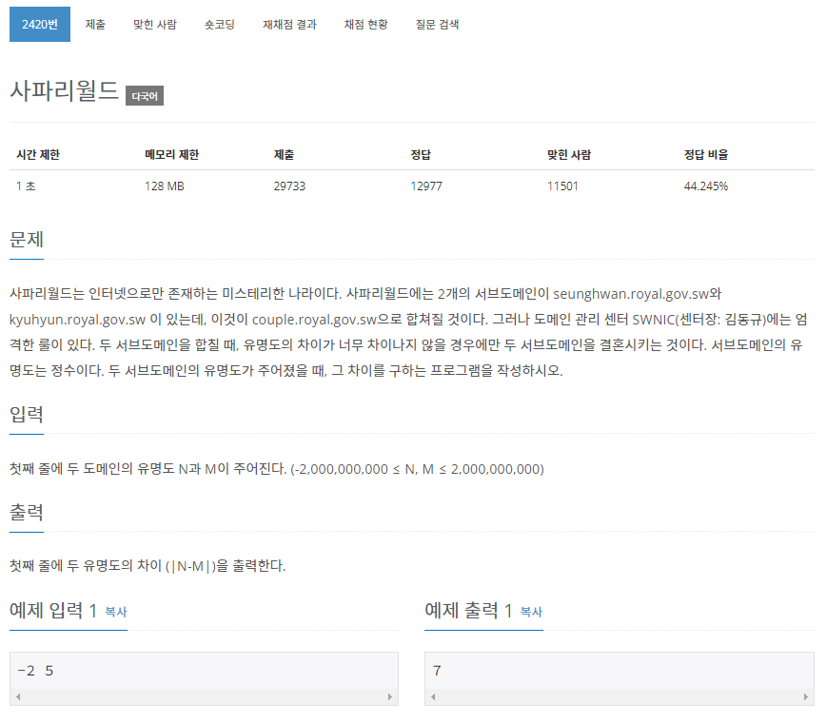Click the text "couple.royal.gov.sw" in description

pyautogui.click(x=314, y=320)
